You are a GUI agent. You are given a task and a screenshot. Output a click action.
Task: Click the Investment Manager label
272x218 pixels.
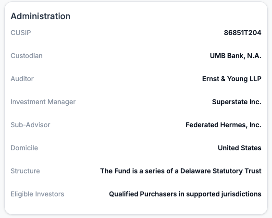pyautogui.click(x=43, y=102)
